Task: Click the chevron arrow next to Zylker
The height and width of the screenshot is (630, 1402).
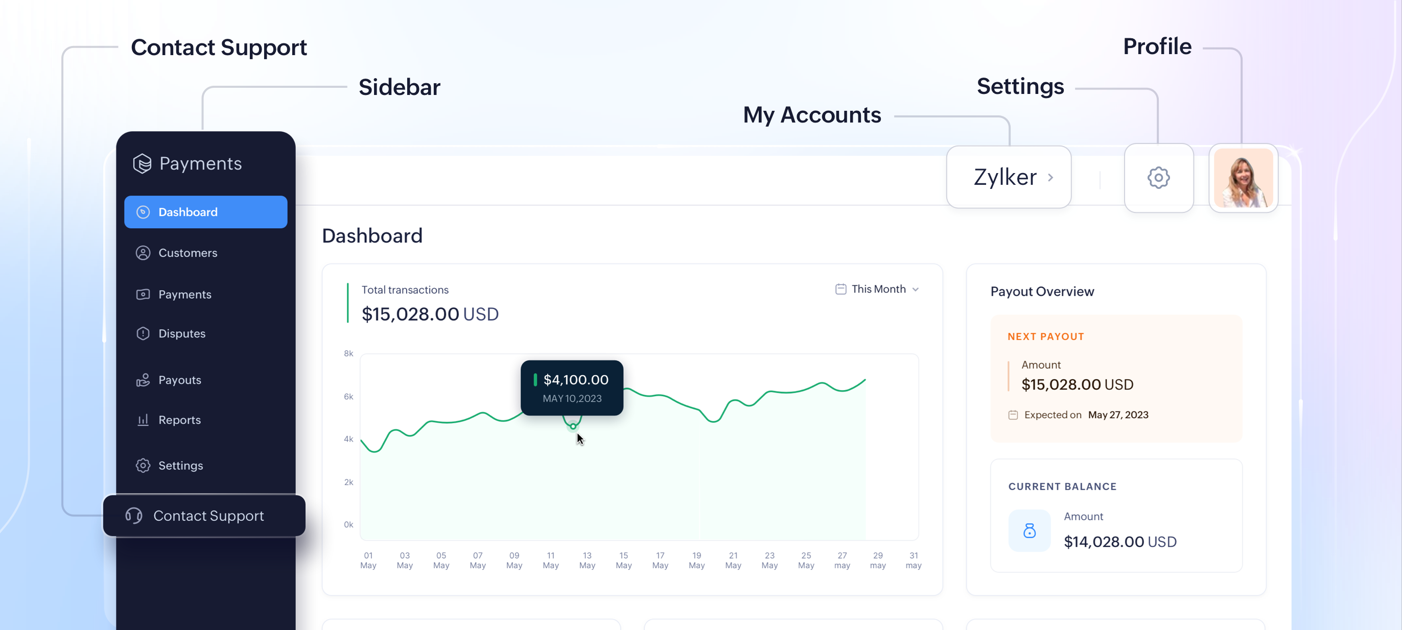Action: [1050, 177]
